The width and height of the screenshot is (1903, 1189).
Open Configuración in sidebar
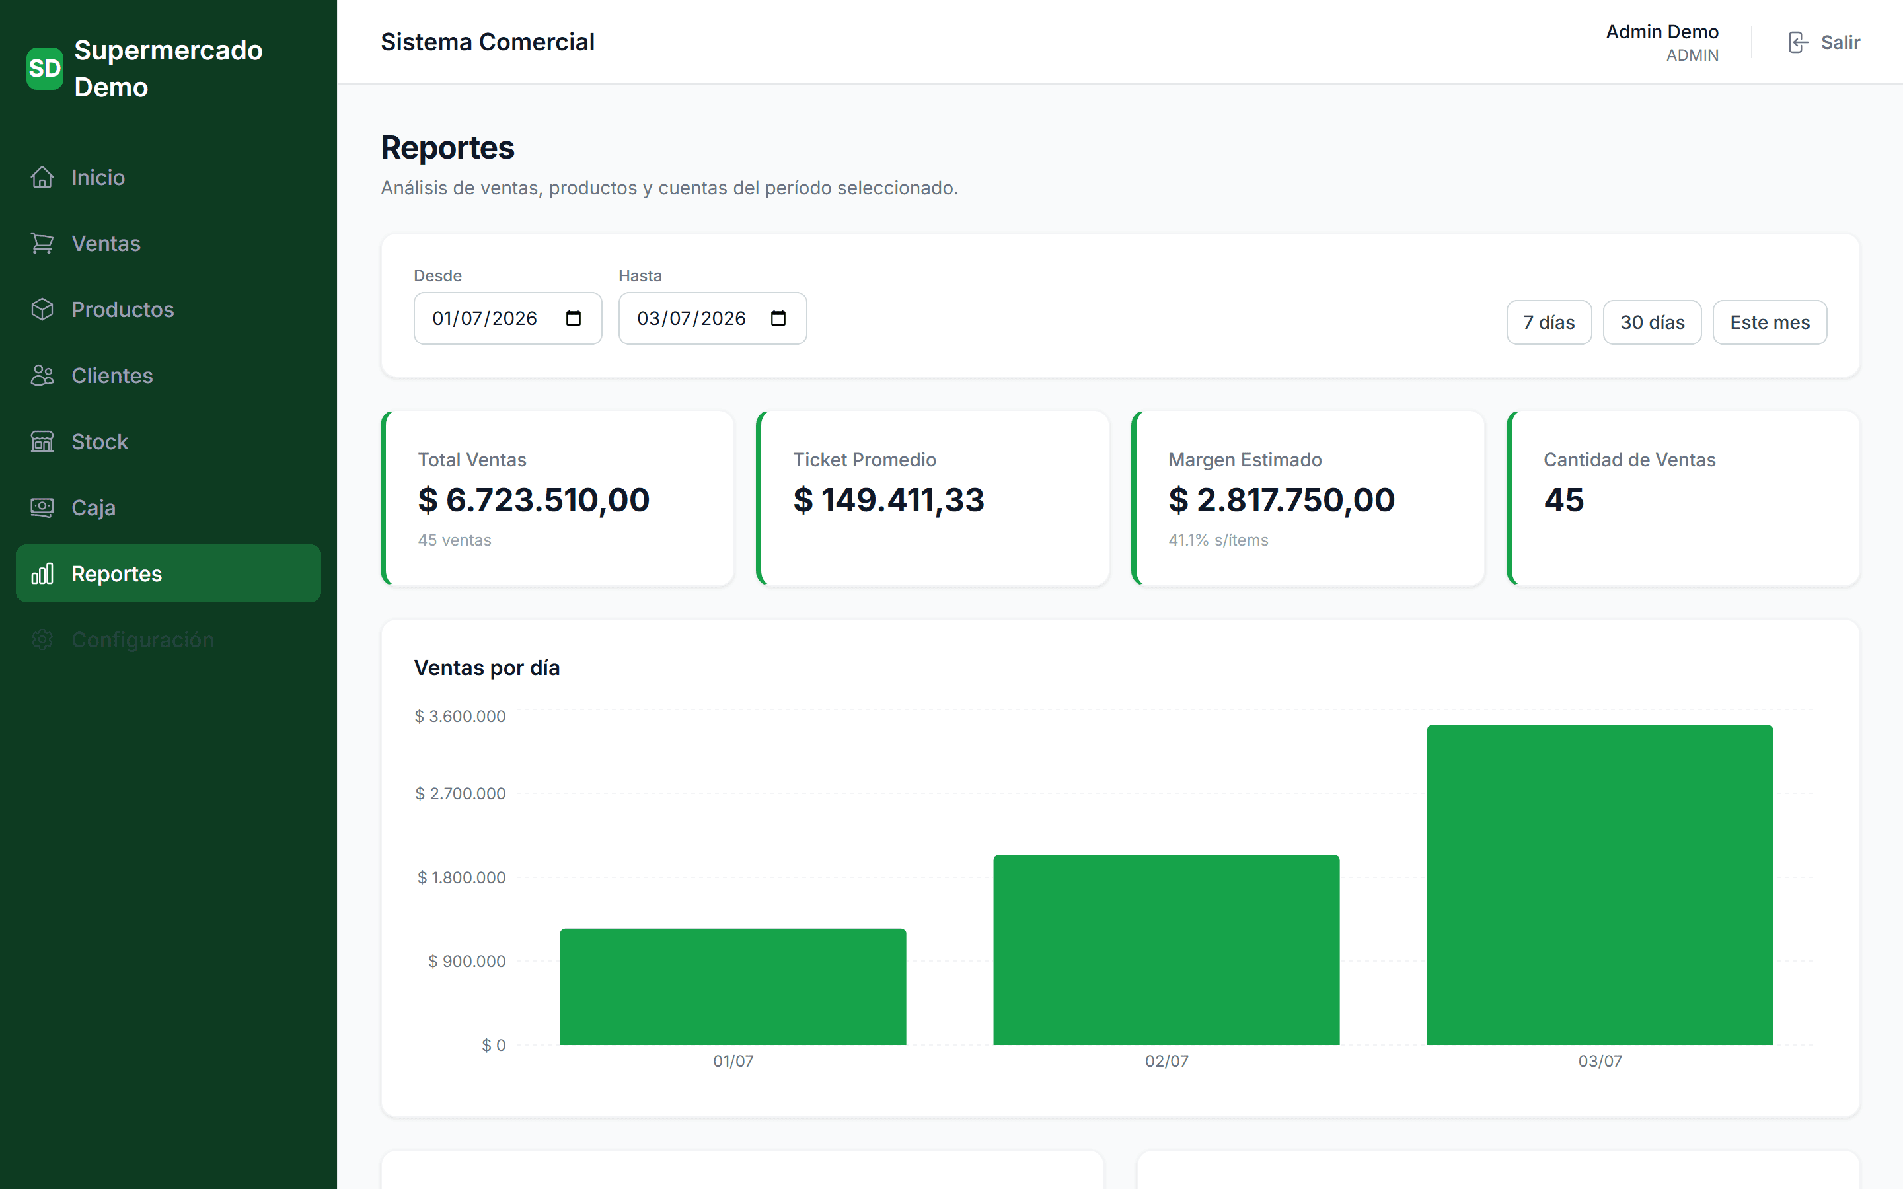(x=168, y=639)
